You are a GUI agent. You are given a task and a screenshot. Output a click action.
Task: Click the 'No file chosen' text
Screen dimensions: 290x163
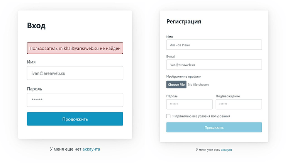coord(198,85)
